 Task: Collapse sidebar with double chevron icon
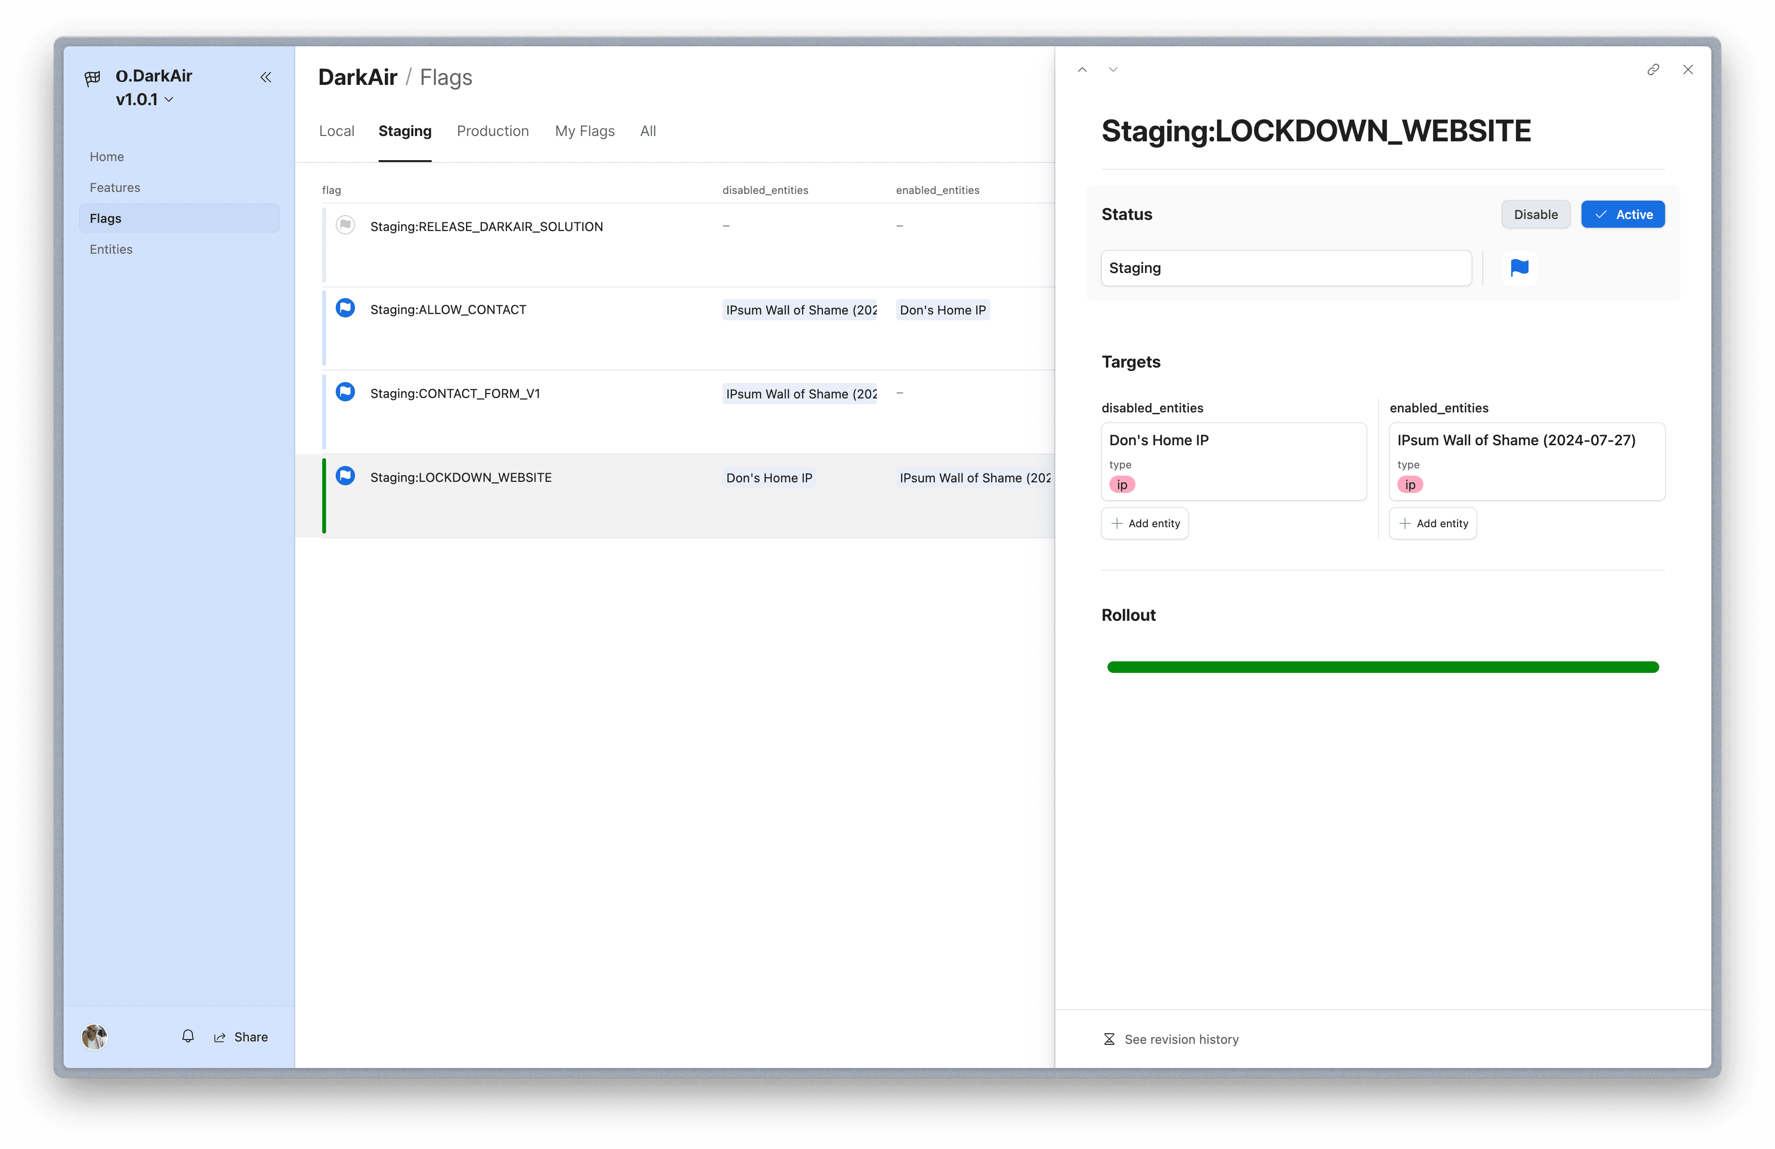click(x=265, y=77)
